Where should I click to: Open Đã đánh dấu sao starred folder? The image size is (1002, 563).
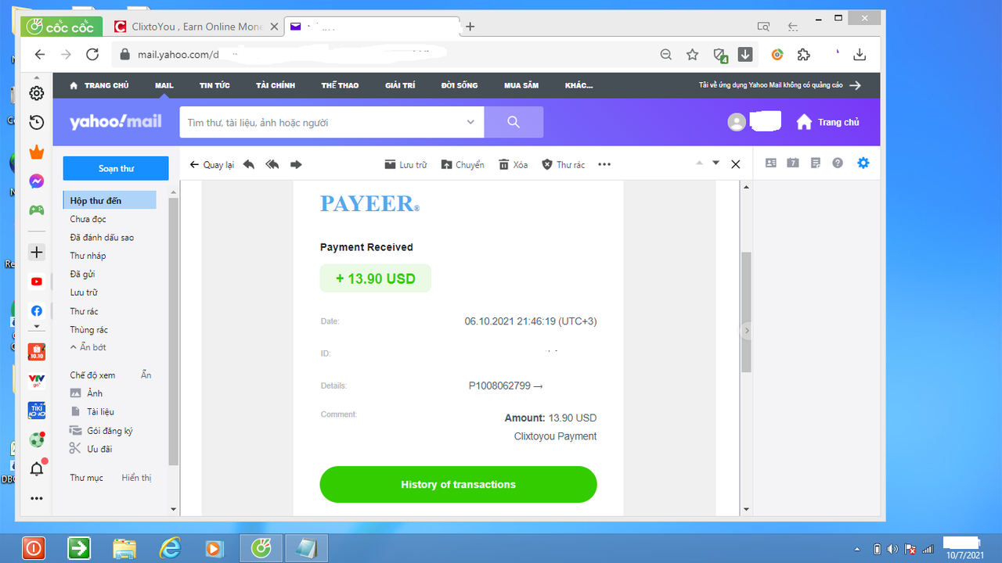click(102, 237)
